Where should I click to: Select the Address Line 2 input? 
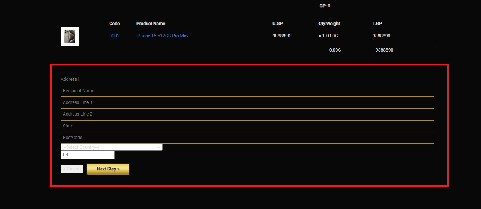tap(247, 114)
